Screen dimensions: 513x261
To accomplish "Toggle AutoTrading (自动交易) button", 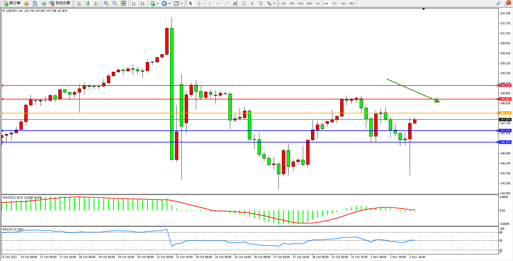I will pos(60,3).
